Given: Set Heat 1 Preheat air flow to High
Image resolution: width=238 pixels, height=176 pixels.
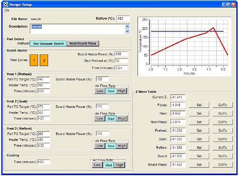Looking at the screenshot, I should pos(121,91).
